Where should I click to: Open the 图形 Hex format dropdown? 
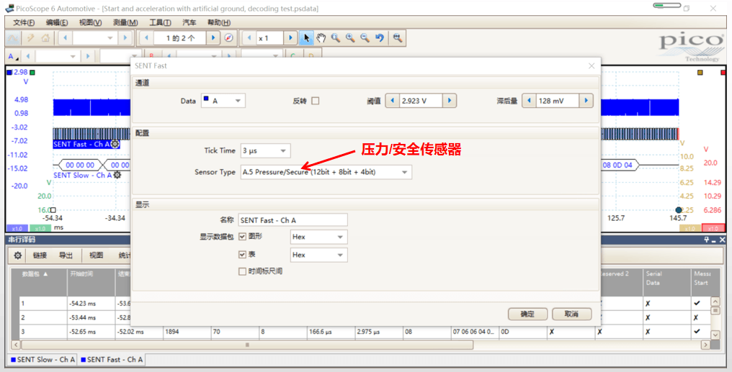pyautogui.click(x=319, y=237)
